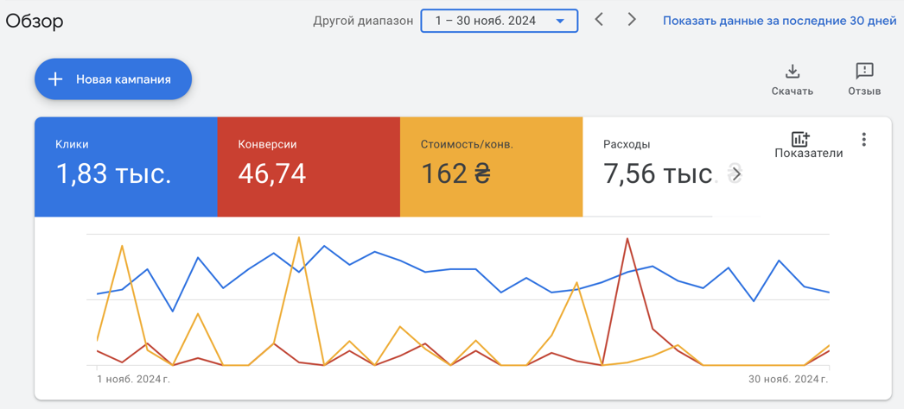
Task: Select the 1 – 30 нояб. 2024 field
Action: click(500, 21)
